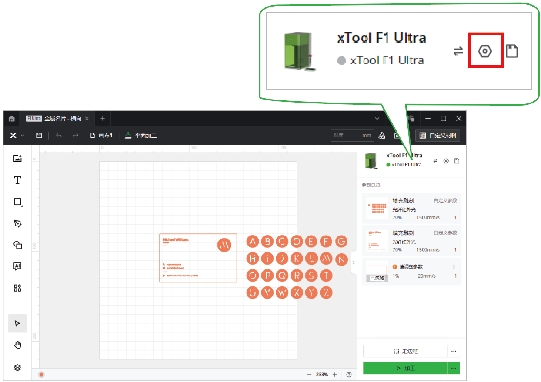Click the 参数总览 heading
This screenshot has width=541, height=382.
pyautogui.click(x=371, y=185)
